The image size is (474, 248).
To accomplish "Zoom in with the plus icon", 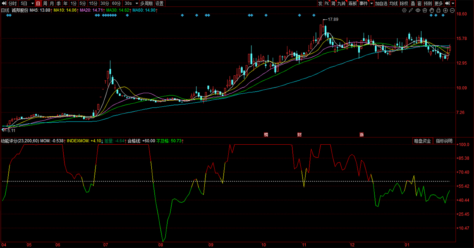I will coord(446,10).
